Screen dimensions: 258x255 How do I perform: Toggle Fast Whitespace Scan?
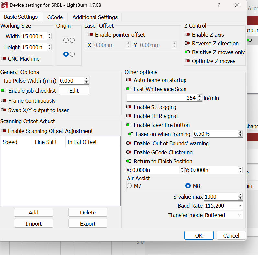[129, 89]
